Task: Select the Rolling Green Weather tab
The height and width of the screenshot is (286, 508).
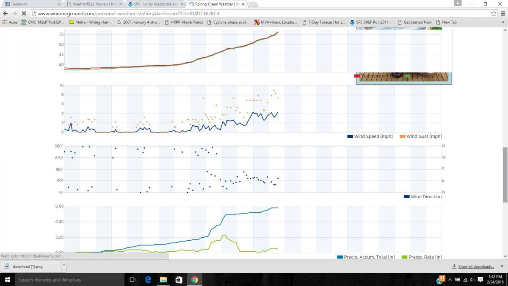Action: [x=216, y=4]
